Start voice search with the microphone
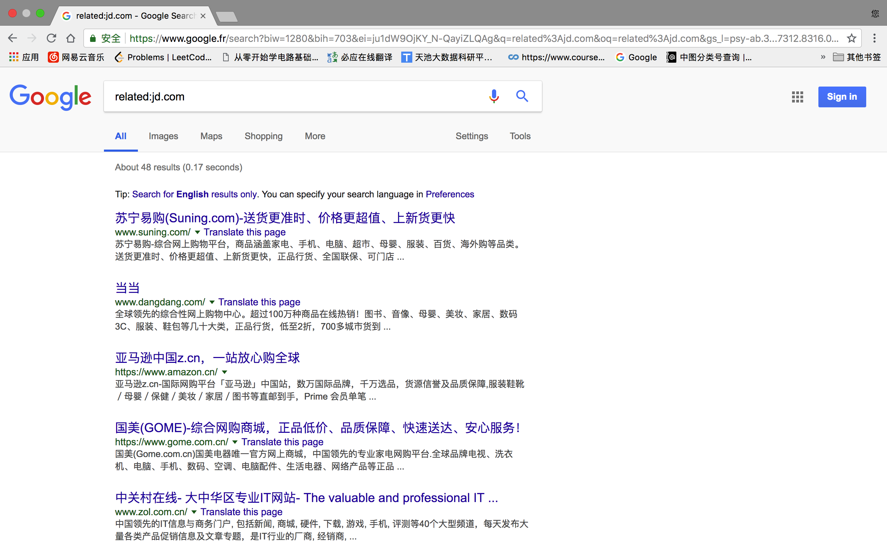887x554 pixels. 494,96
